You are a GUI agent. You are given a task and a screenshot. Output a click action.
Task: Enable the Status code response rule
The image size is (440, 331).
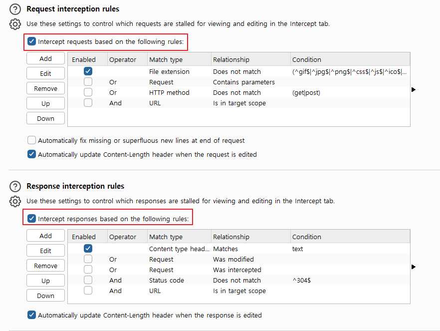pos(88,280)
